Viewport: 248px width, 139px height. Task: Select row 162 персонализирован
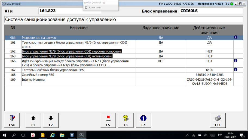click(x=124, y=51)
